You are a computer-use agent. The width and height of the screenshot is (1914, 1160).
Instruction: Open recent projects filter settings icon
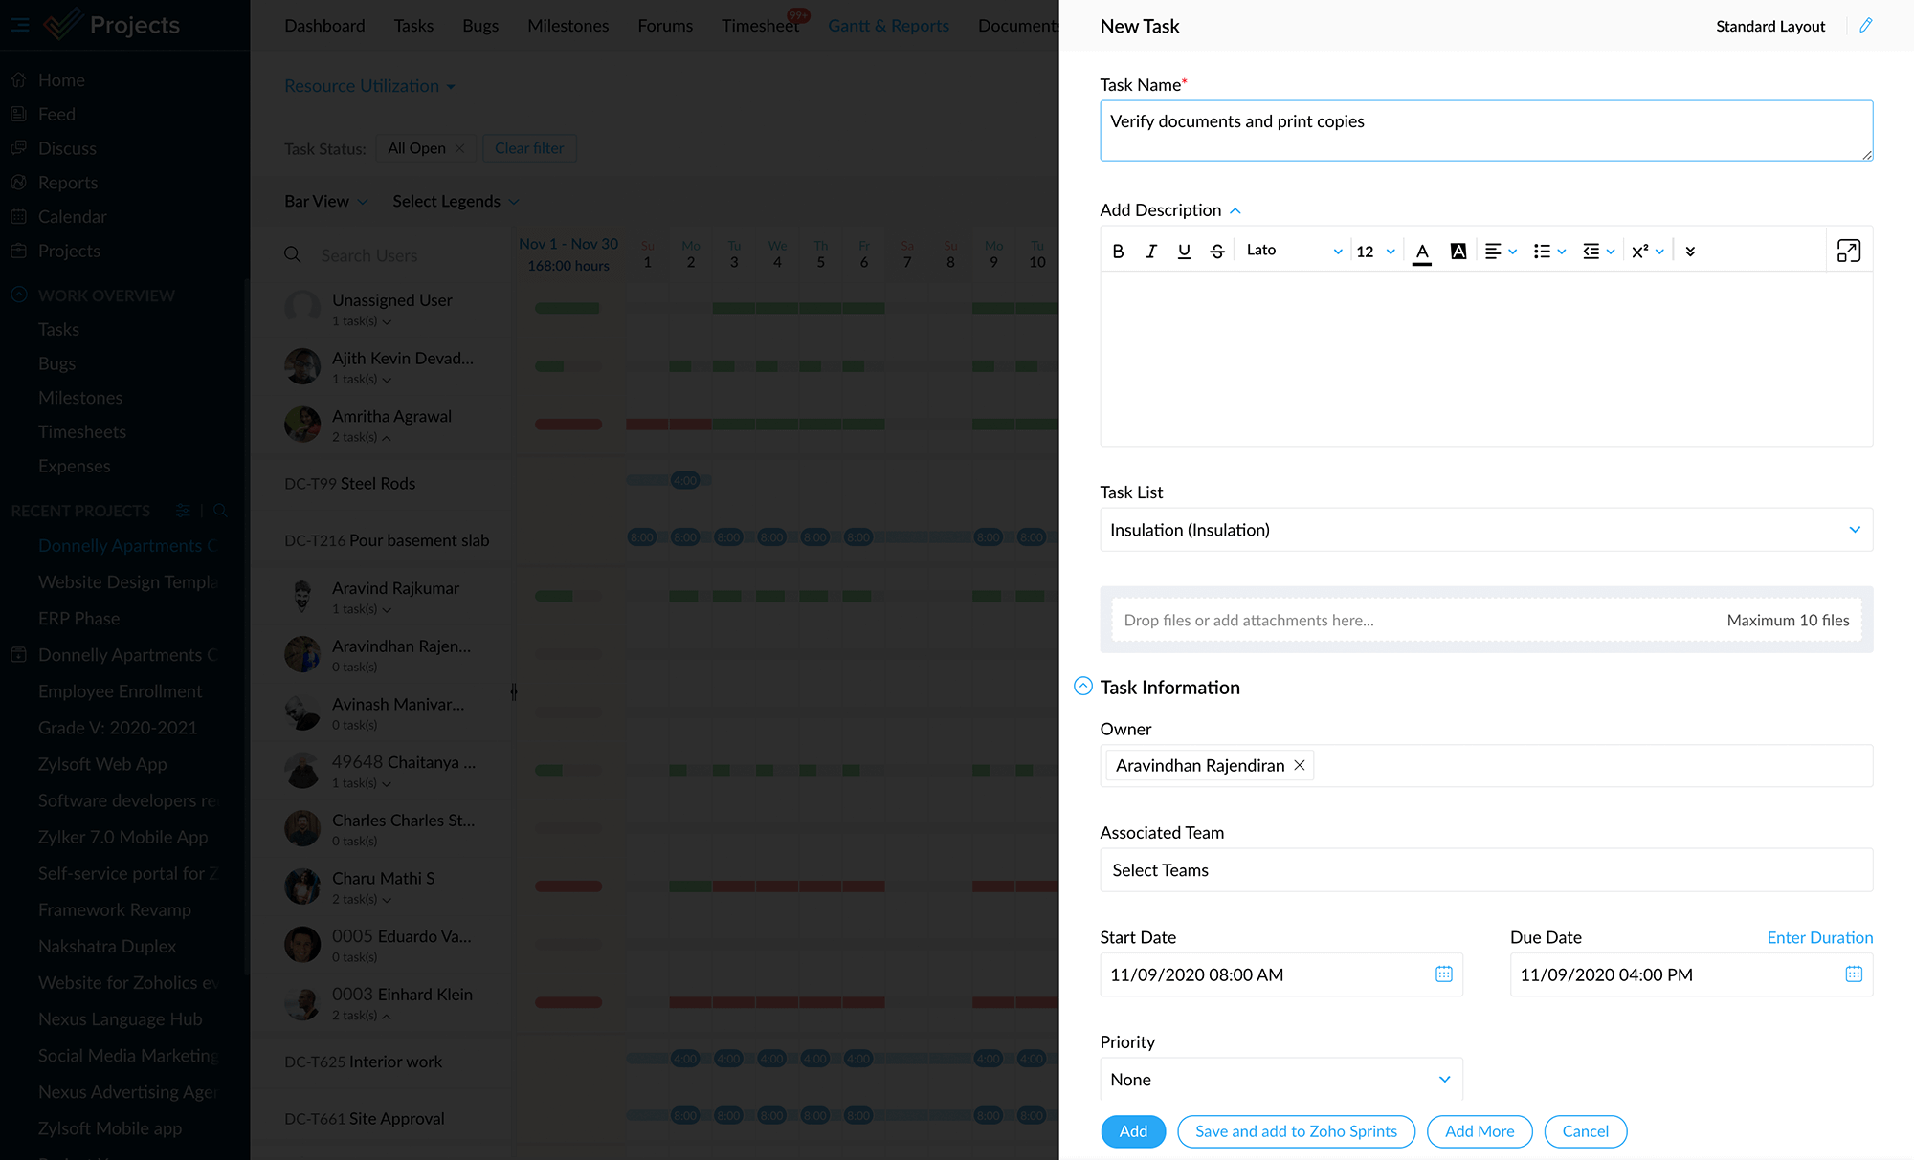coord(183,511)
